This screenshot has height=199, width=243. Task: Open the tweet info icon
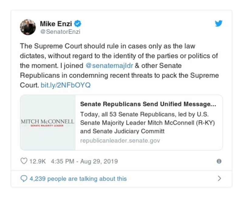click(x=219, y=161)
